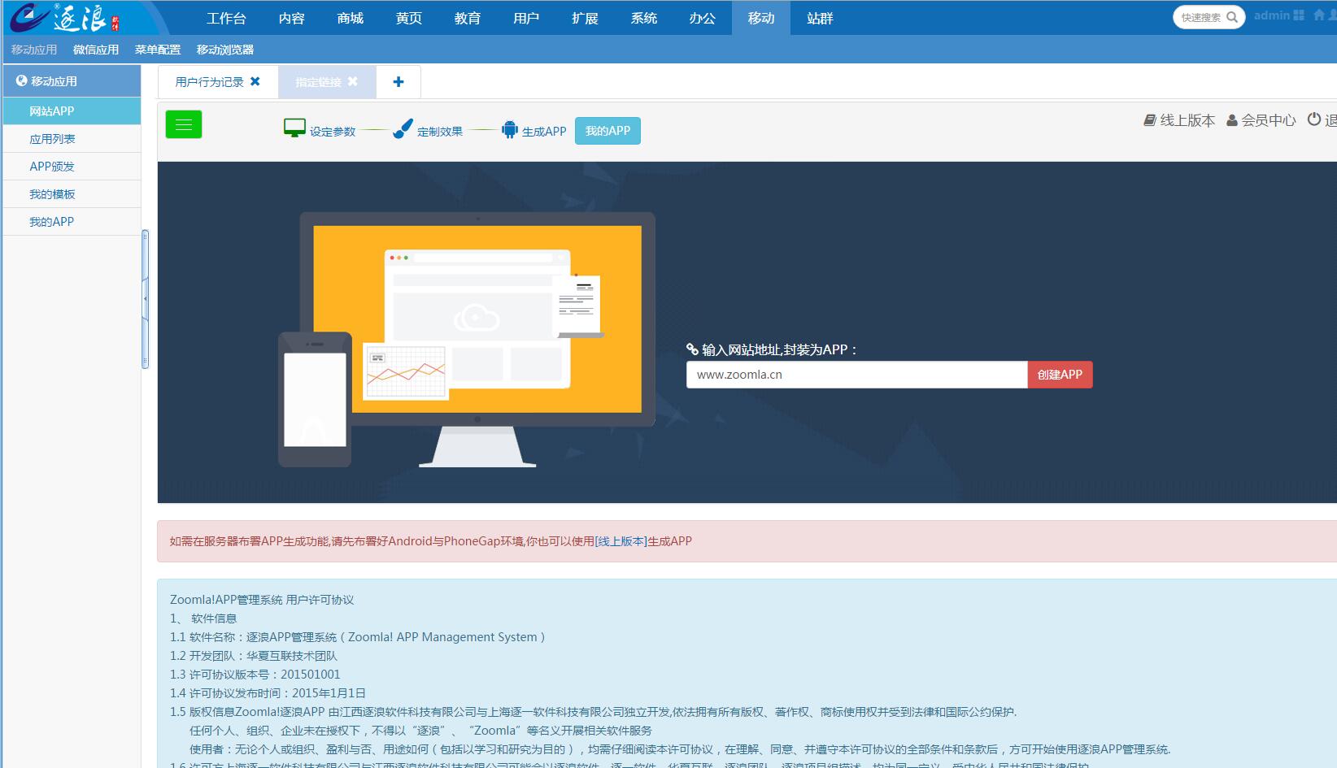Click the home icon in top bar
Image resolution: width=1337 pixels, height=768 pixels.
(1319, 15)
